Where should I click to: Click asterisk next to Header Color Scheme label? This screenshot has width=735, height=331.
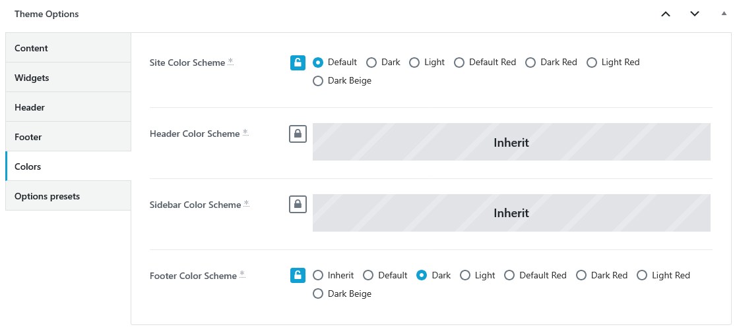click(245, 132)
